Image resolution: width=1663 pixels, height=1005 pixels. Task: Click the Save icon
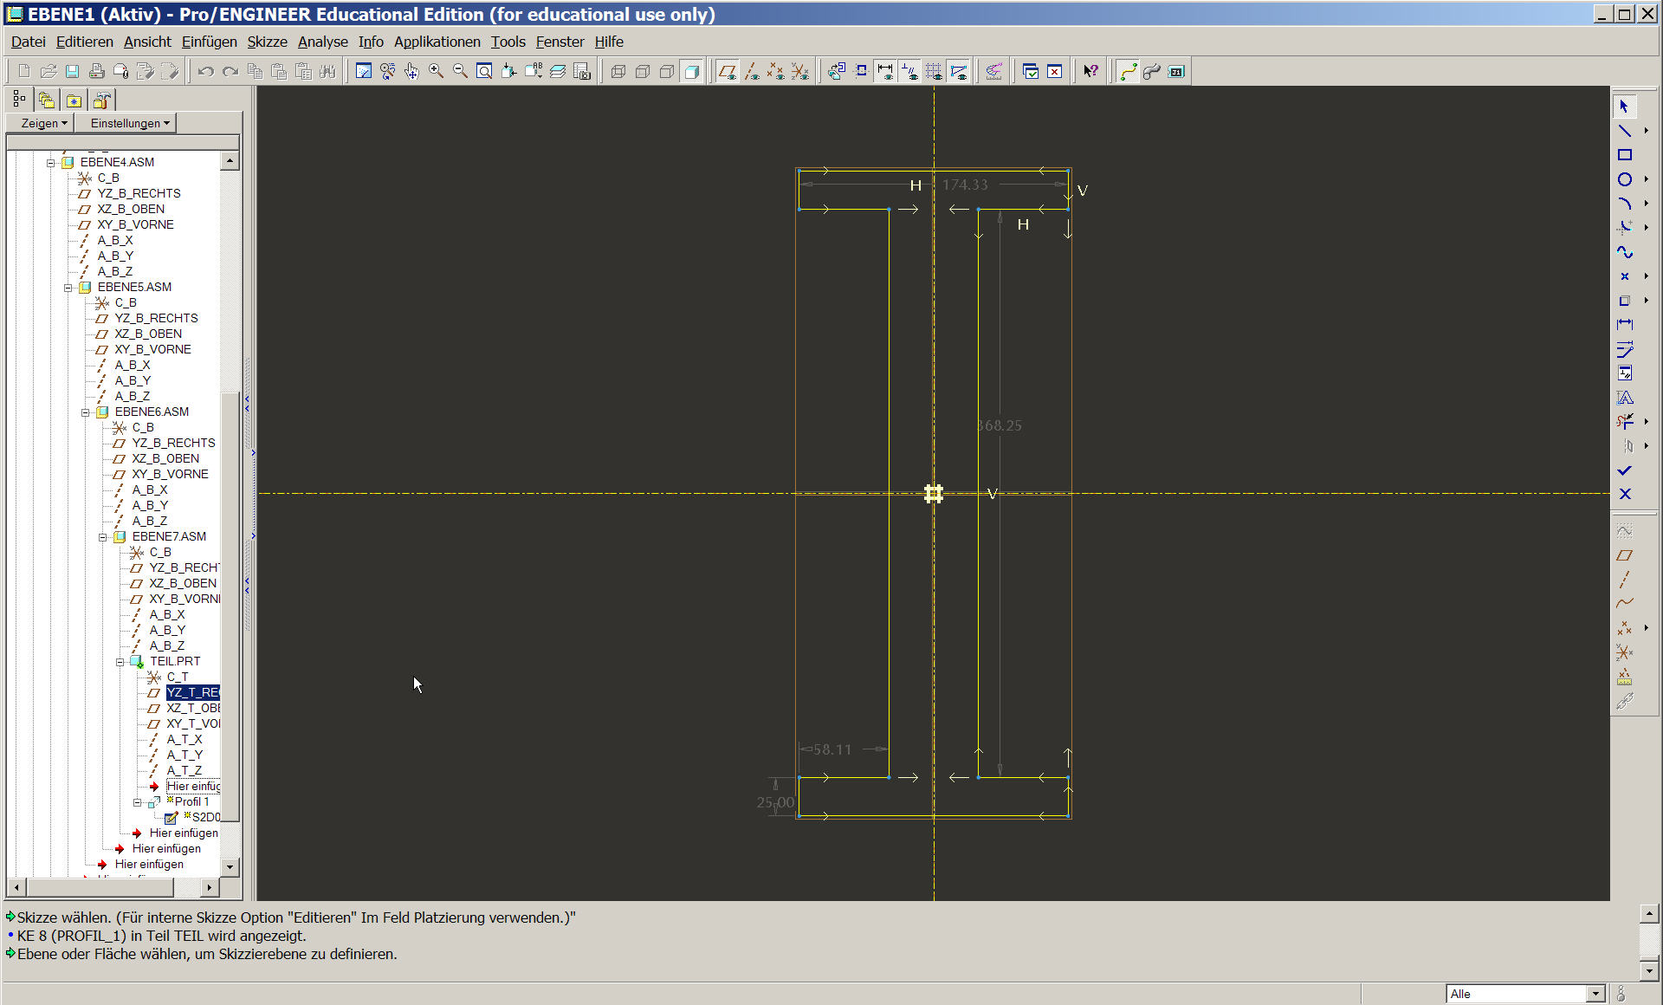73,72
